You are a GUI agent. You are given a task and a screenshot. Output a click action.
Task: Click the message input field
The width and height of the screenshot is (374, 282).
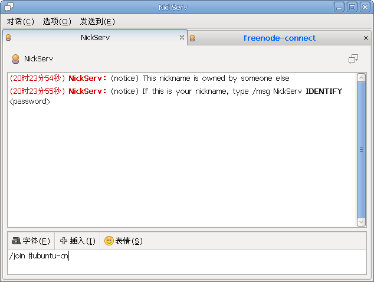click(x=187, y=262)
